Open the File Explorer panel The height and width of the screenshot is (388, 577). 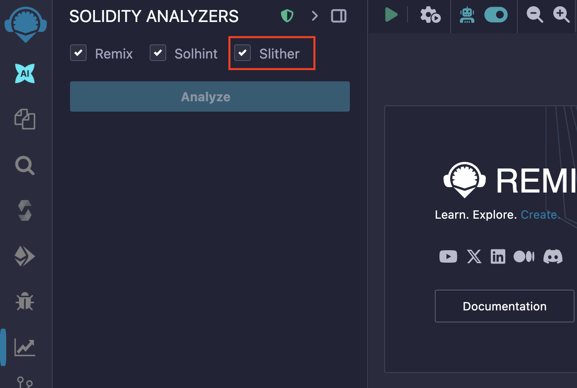(x=25, y=119)
